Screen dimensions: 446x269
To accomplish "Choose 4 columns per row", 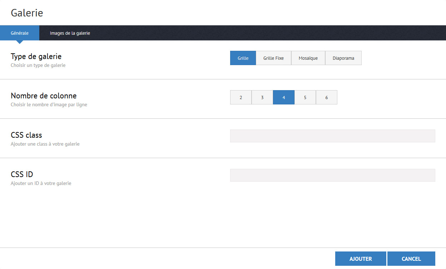I will click(284, 97).
